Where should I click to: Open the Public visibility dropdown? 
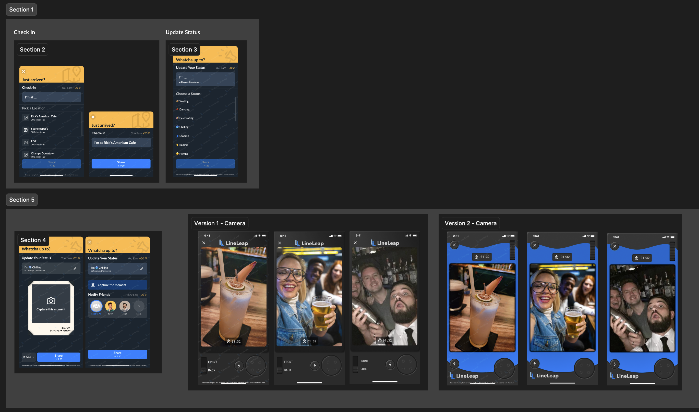click(x=29, y=357)
